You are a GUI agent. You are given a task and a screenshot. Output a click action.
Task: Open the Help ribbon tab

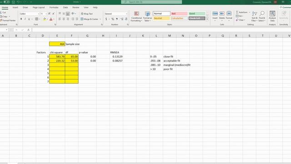tap(95, 7)
